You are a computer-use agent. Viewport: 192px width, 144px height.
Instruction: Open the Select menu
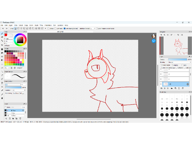tap(21, 25)
